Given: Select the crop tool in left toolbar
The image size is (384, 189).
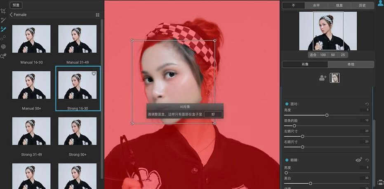Looking at the screenshot, I should click(3, 11).
